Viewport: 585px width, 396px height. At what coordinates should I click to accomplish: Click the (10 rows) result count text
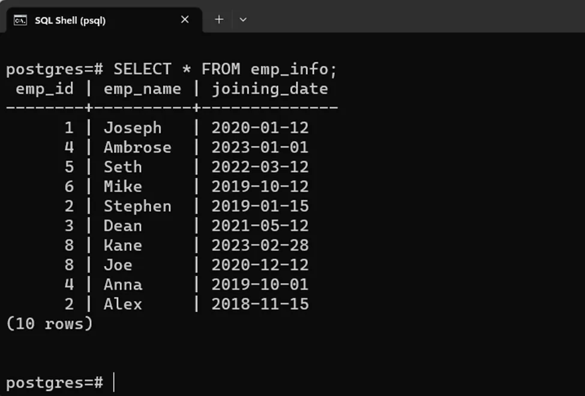[49, 324]
